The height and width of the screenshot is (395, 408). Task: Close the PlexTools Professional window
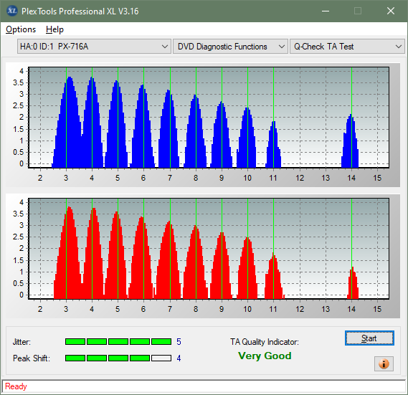pos(391,11)
